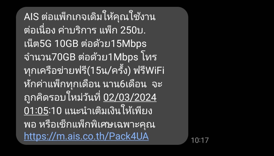Click the หรือเช็กแพ็กพิเศษเฉพาะคุณ phrase
274x156 pixels.
point(97,124)
